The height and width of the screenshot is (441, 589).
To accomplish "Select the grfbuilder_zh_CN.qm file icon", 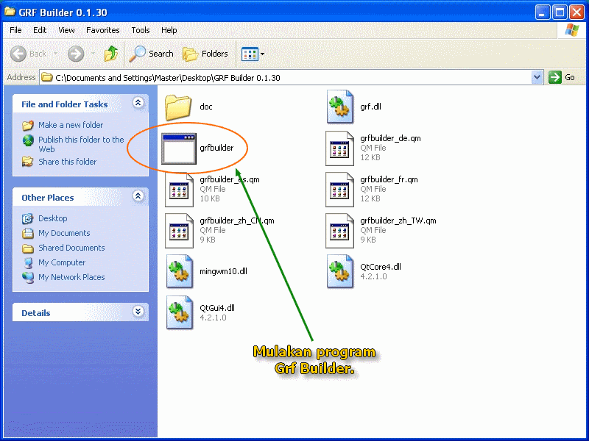I will pyautogui.click(x=179, y=231).
